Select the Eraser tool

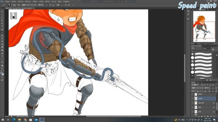click(x=2, y=41)
